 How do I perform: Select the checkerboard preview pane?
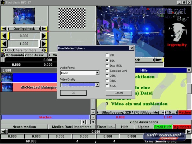[72, 18]
